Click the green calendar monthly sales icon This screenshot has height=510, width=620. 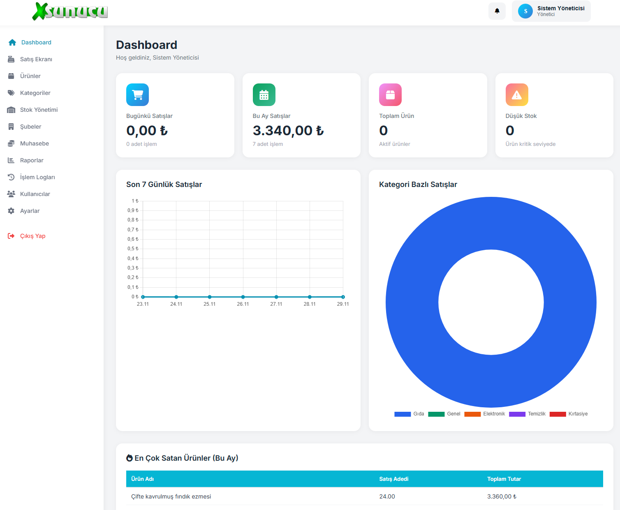click(x=264, y=95)
